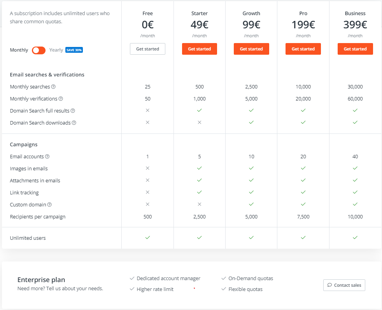Screen dimensions: 382x310
Task: Click the Business plan 399€ price
Action: [x=355, y=25]
